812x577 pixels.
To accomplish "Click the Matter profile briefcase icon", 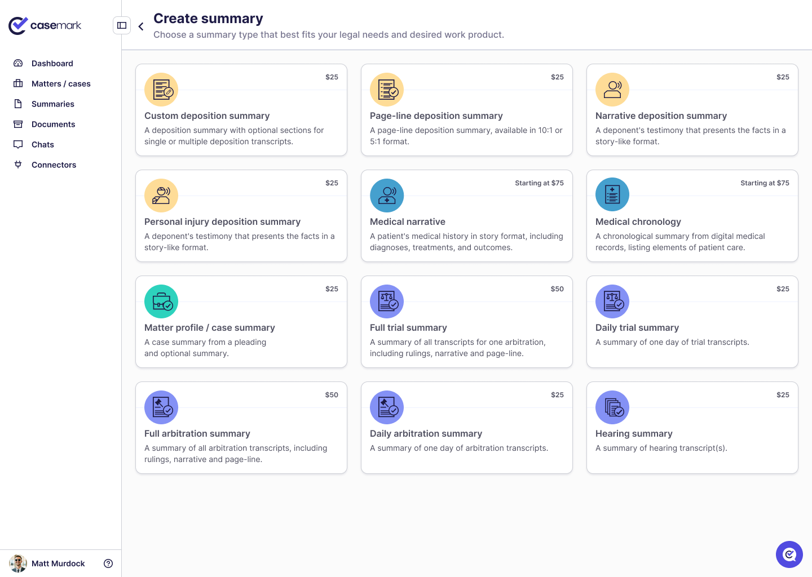I will pyautogui.click(x=161, y=301).
